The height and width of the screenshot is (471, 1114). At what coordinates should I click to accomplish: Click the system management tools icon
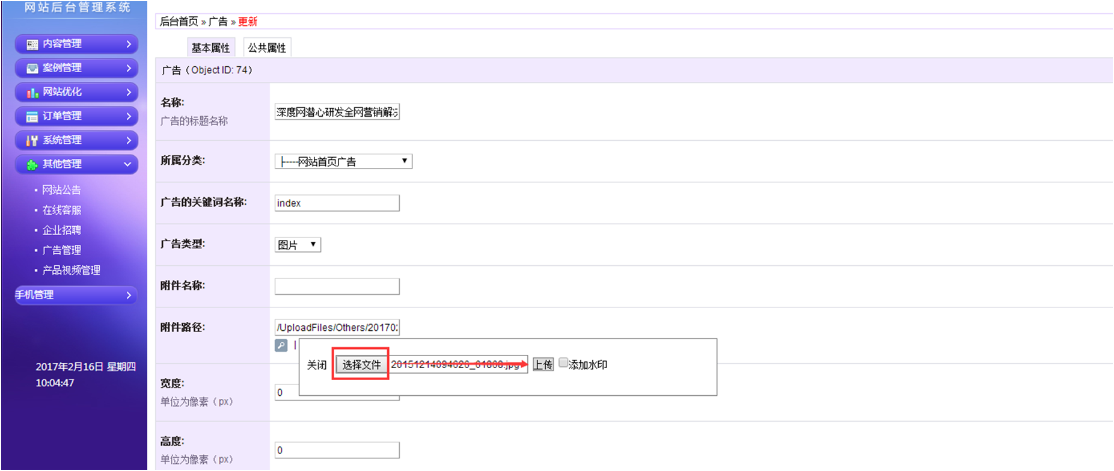tap(32, 141)
